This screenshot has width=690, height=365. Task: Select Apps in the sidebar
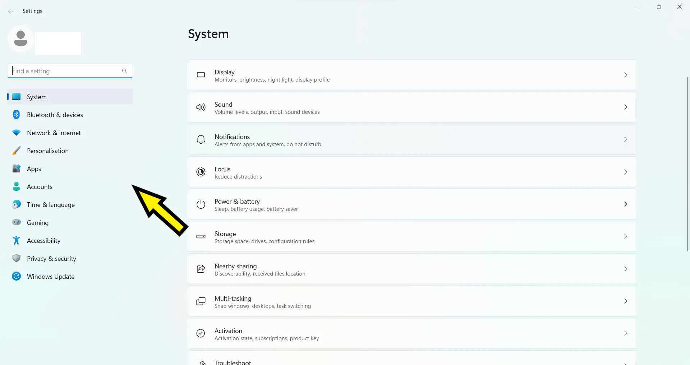[34, 169]
